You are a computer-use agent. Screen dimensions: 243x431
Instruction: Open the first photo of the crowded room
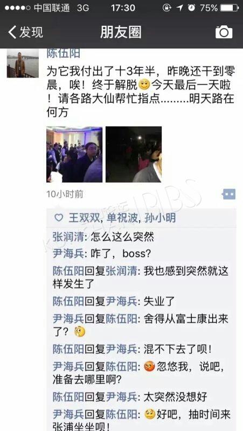74,154
